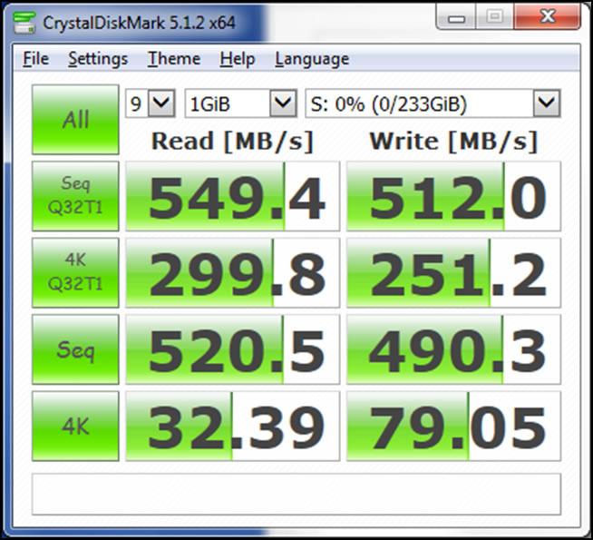Click the 4K write result 79.05
The image size is (593, 540).
(454, 426)
